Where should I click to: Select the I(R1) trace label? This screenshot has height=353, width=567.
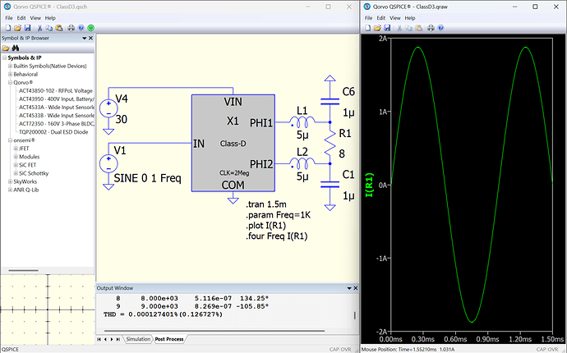(369, 185)
